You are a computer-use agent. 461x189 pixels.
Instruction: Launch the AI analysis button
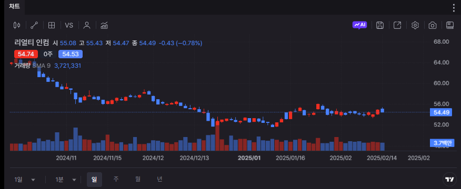click(x=359, y=25)
